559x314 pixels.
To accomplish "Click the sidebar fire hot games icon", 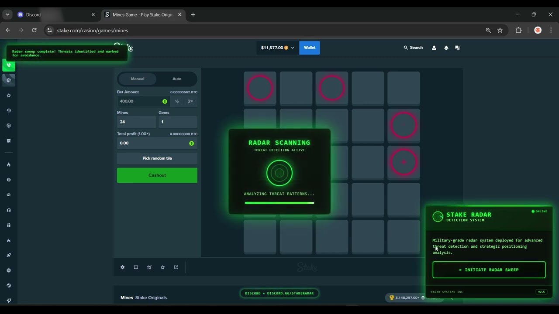I will coord(9,164).
